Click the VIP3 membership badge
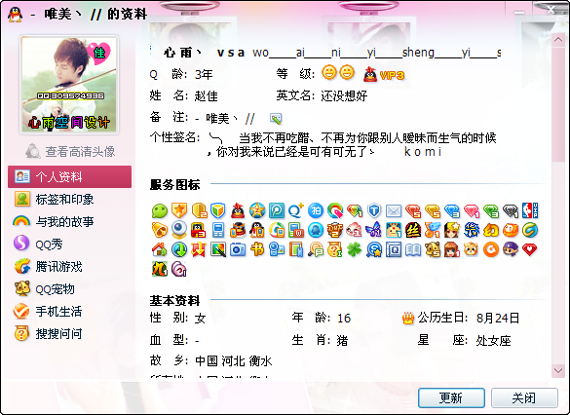Viewport: 570px width, 415px height. [384, 75]
